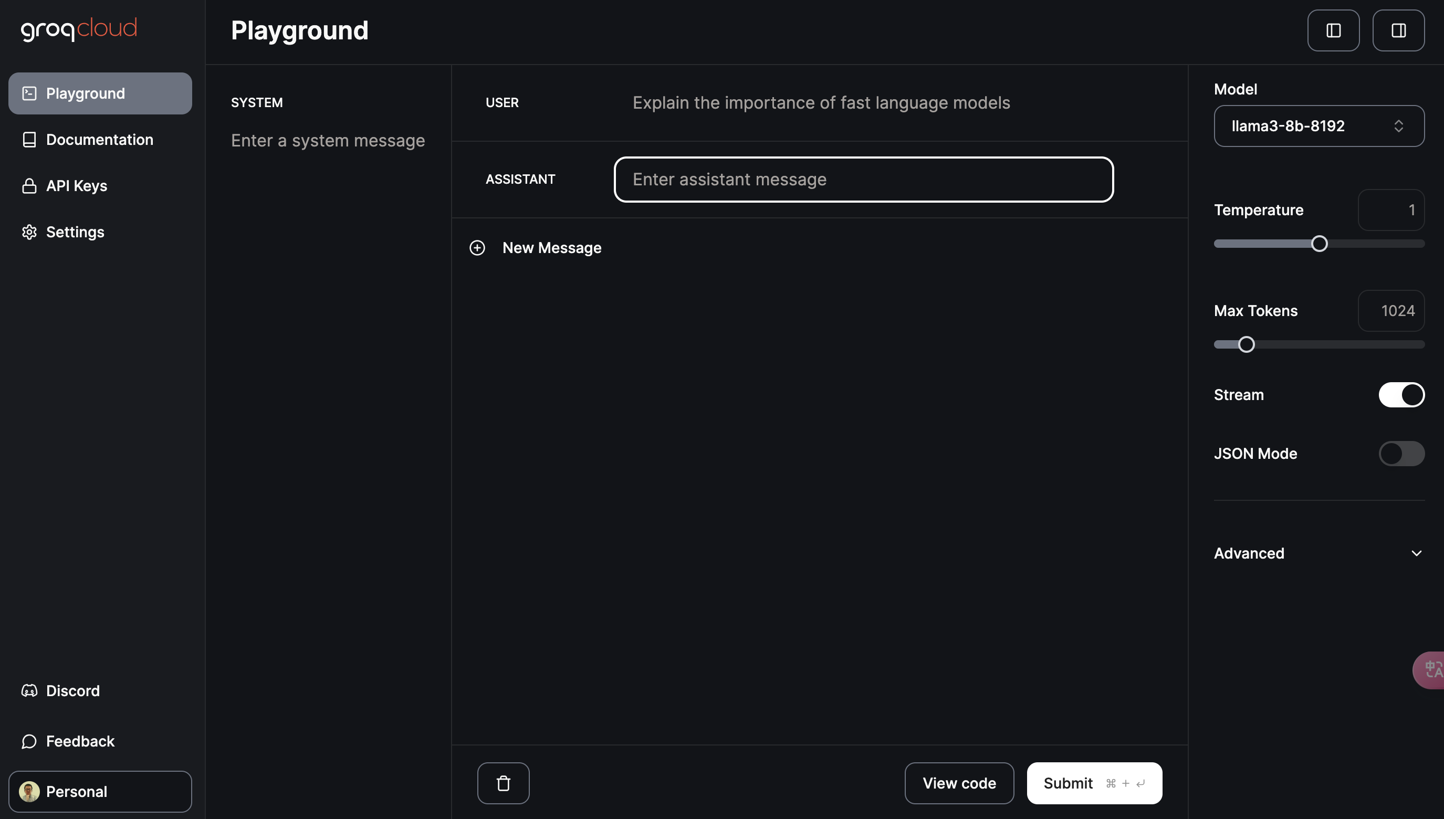
Task: Click the plus icon beside New Message
Action: [477, 248]
